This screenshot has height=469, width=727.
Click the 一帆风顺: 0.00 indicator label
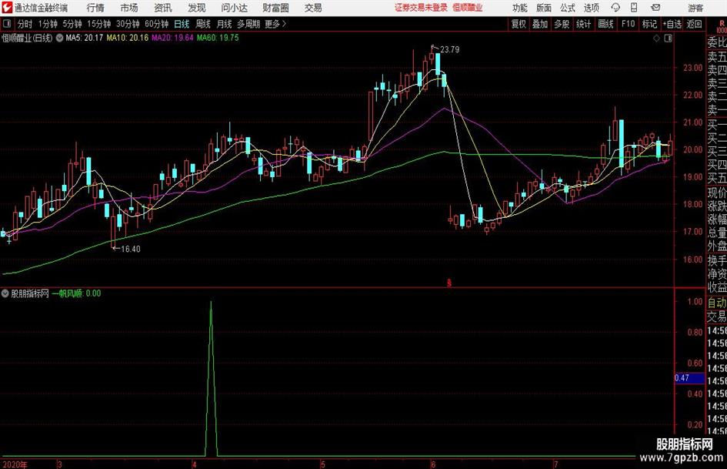coord(76,293)
